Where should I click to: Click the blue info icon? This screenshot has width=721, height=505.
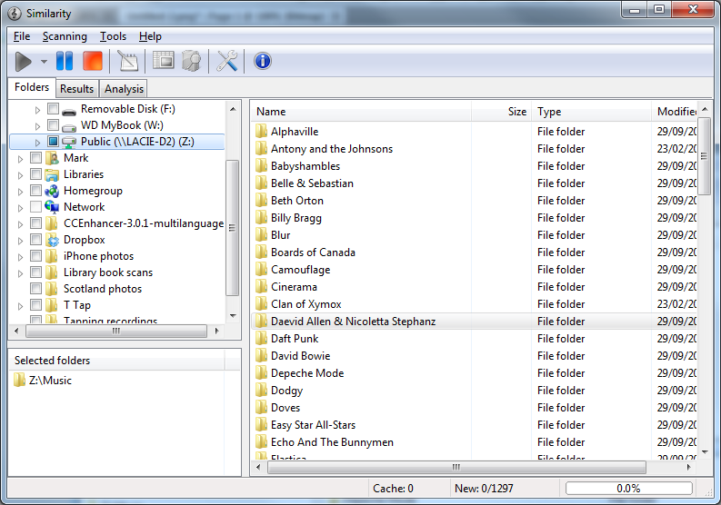(263, 61)
